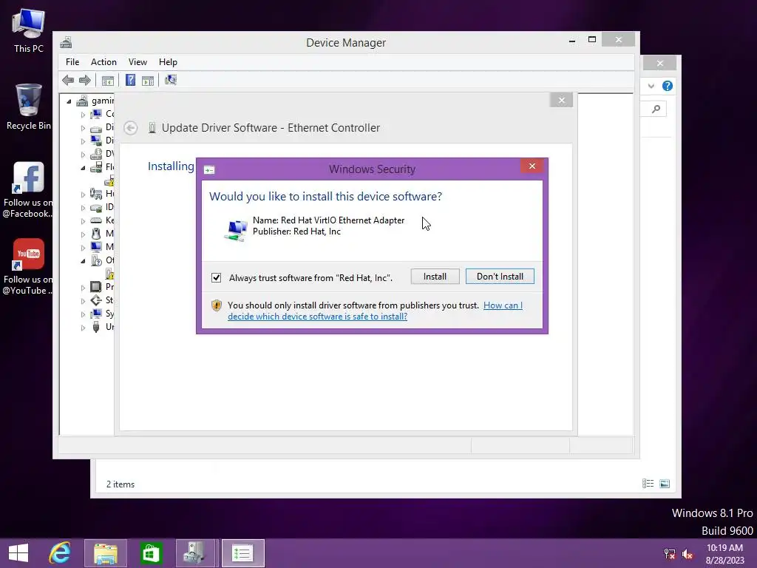Image resolution: width=757 pixels, height=568 pixels.
Task: Click the ribbon chevron in the background window
Action: click(x=651, y=86)
